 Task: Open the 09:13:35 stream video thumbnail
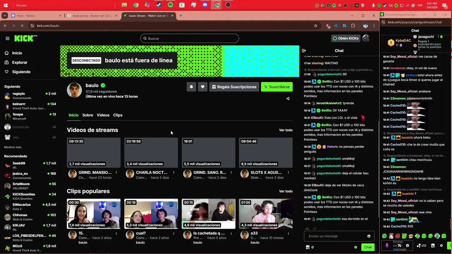pyautogui.click(x=94, y=152)
